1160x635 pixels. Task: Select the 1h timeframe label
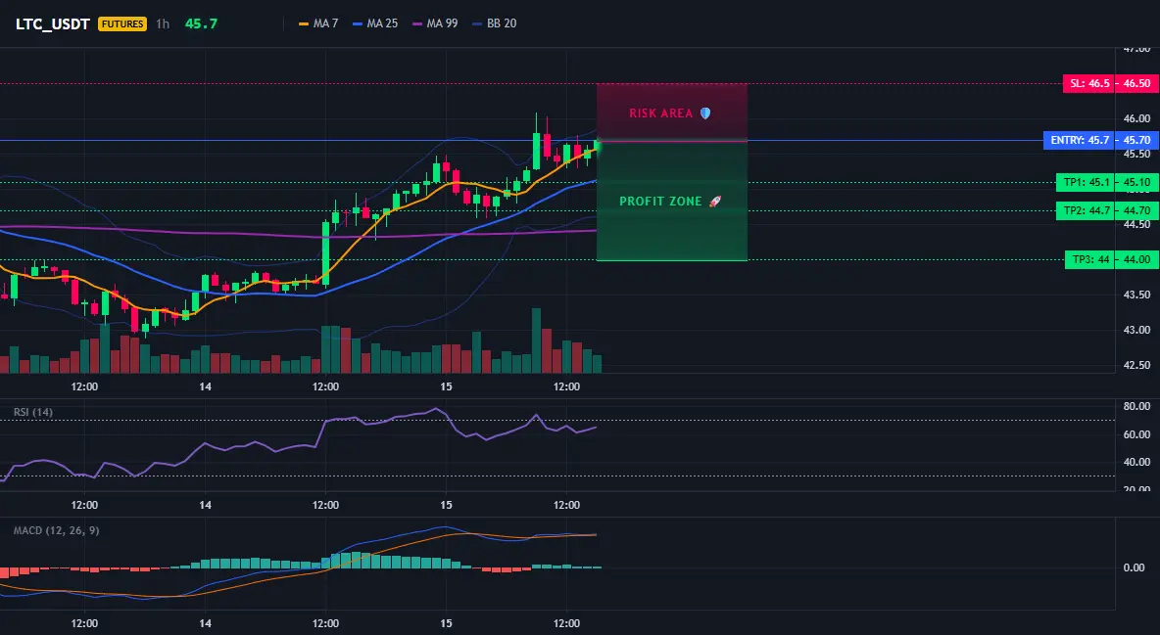pos(163,23)
